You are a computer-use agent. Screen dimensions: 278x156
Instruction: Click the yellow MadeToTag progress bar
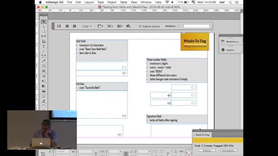click(x=218, y=140)
